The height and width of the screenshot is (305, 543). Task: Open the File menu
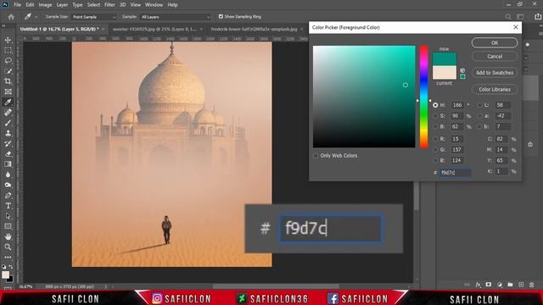point(17,5)
